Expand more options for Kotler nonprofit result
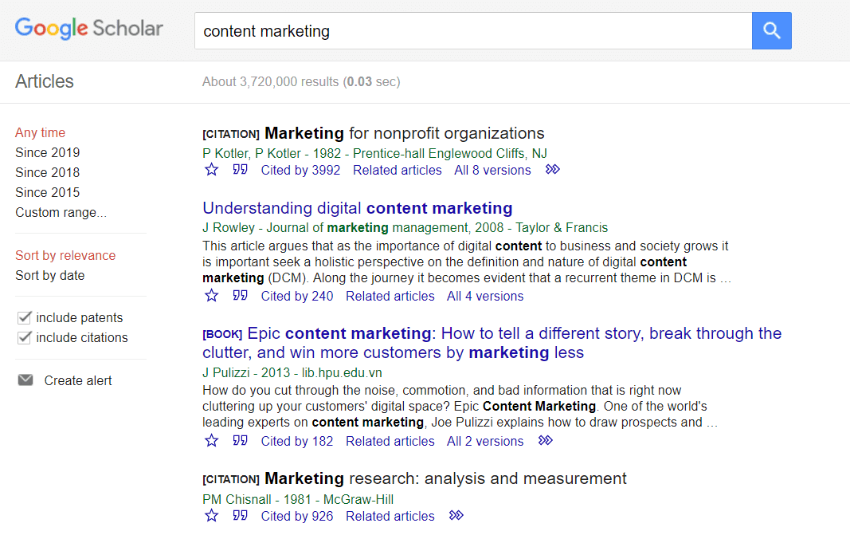850x535 pixels. point(552,169)
